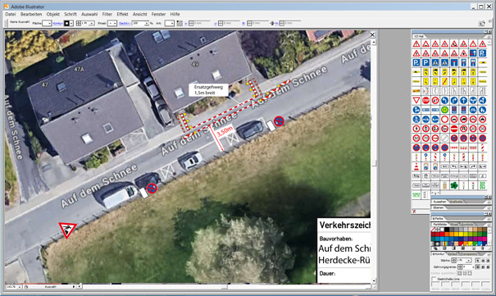Enable the Gestrichelte Linie checkbox
Image resolution: width=496 pixels, height=296 pixels.
pos(434,279)
